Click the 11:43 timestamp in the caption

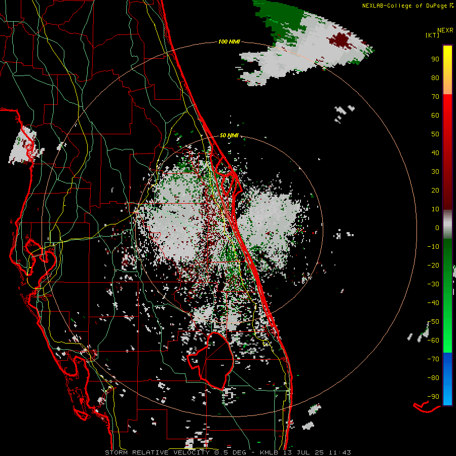[x=340, y=452]
